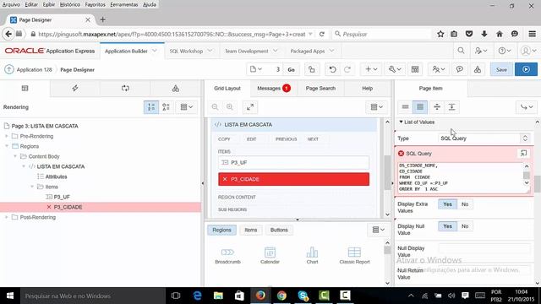Select P3_UF in the rendering tree
This screenshot has height=304, width=541.
coord(62,197)
